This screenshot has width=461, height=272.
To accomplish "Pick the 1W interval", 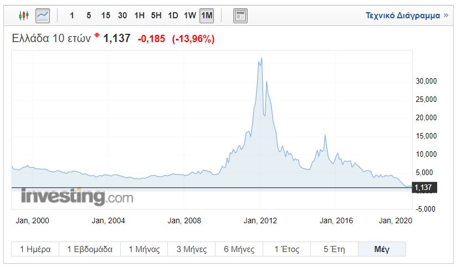I will click(x=189, y=16).
